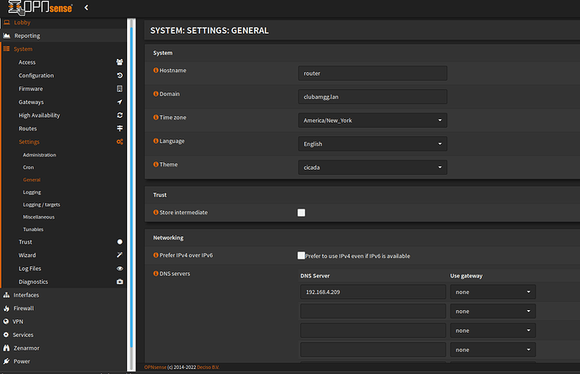This screenshot has height=374, width=580.
Task: Click the Log Files eye icon
Action: (119, 268)
